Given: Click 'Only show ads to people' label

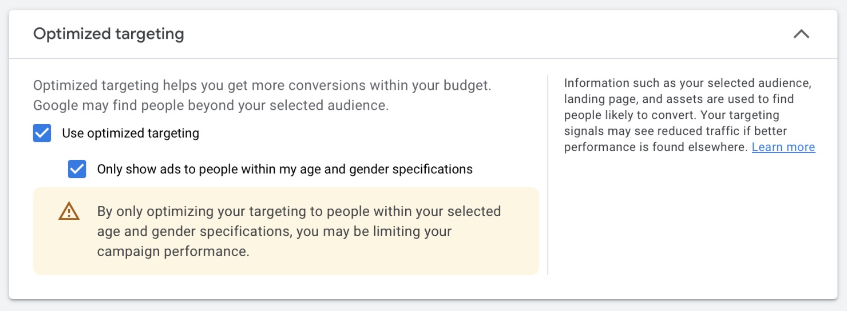Looking at the screenshot, I should [x=285, y=169].
